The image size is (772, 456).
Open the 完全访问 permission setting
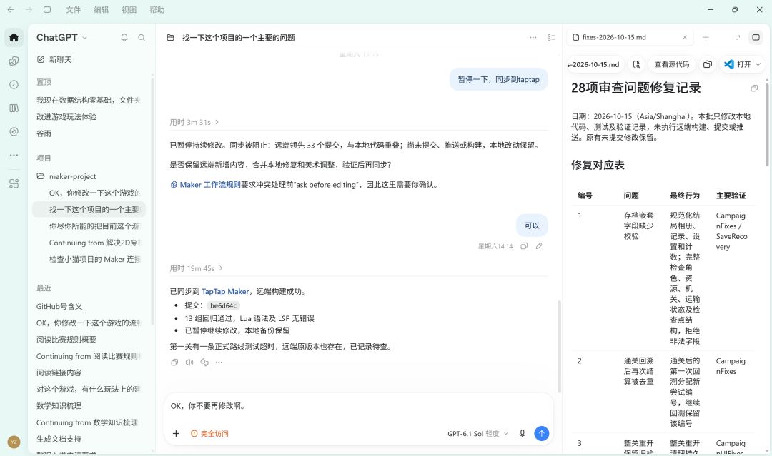tap(209, 433)
